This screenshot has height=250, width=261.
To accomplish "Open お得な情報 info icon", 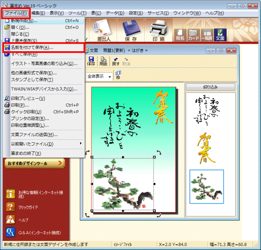I will (x=11, y=193).
